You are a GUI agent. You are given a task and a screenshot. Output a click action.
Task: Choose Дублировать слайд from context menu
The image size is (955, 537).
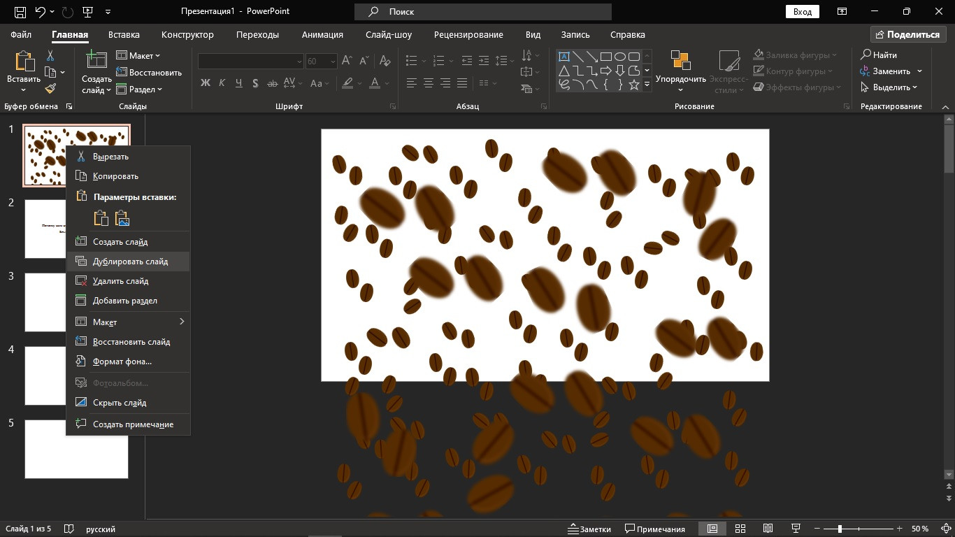pyautogui.click(x=129, y=262)
